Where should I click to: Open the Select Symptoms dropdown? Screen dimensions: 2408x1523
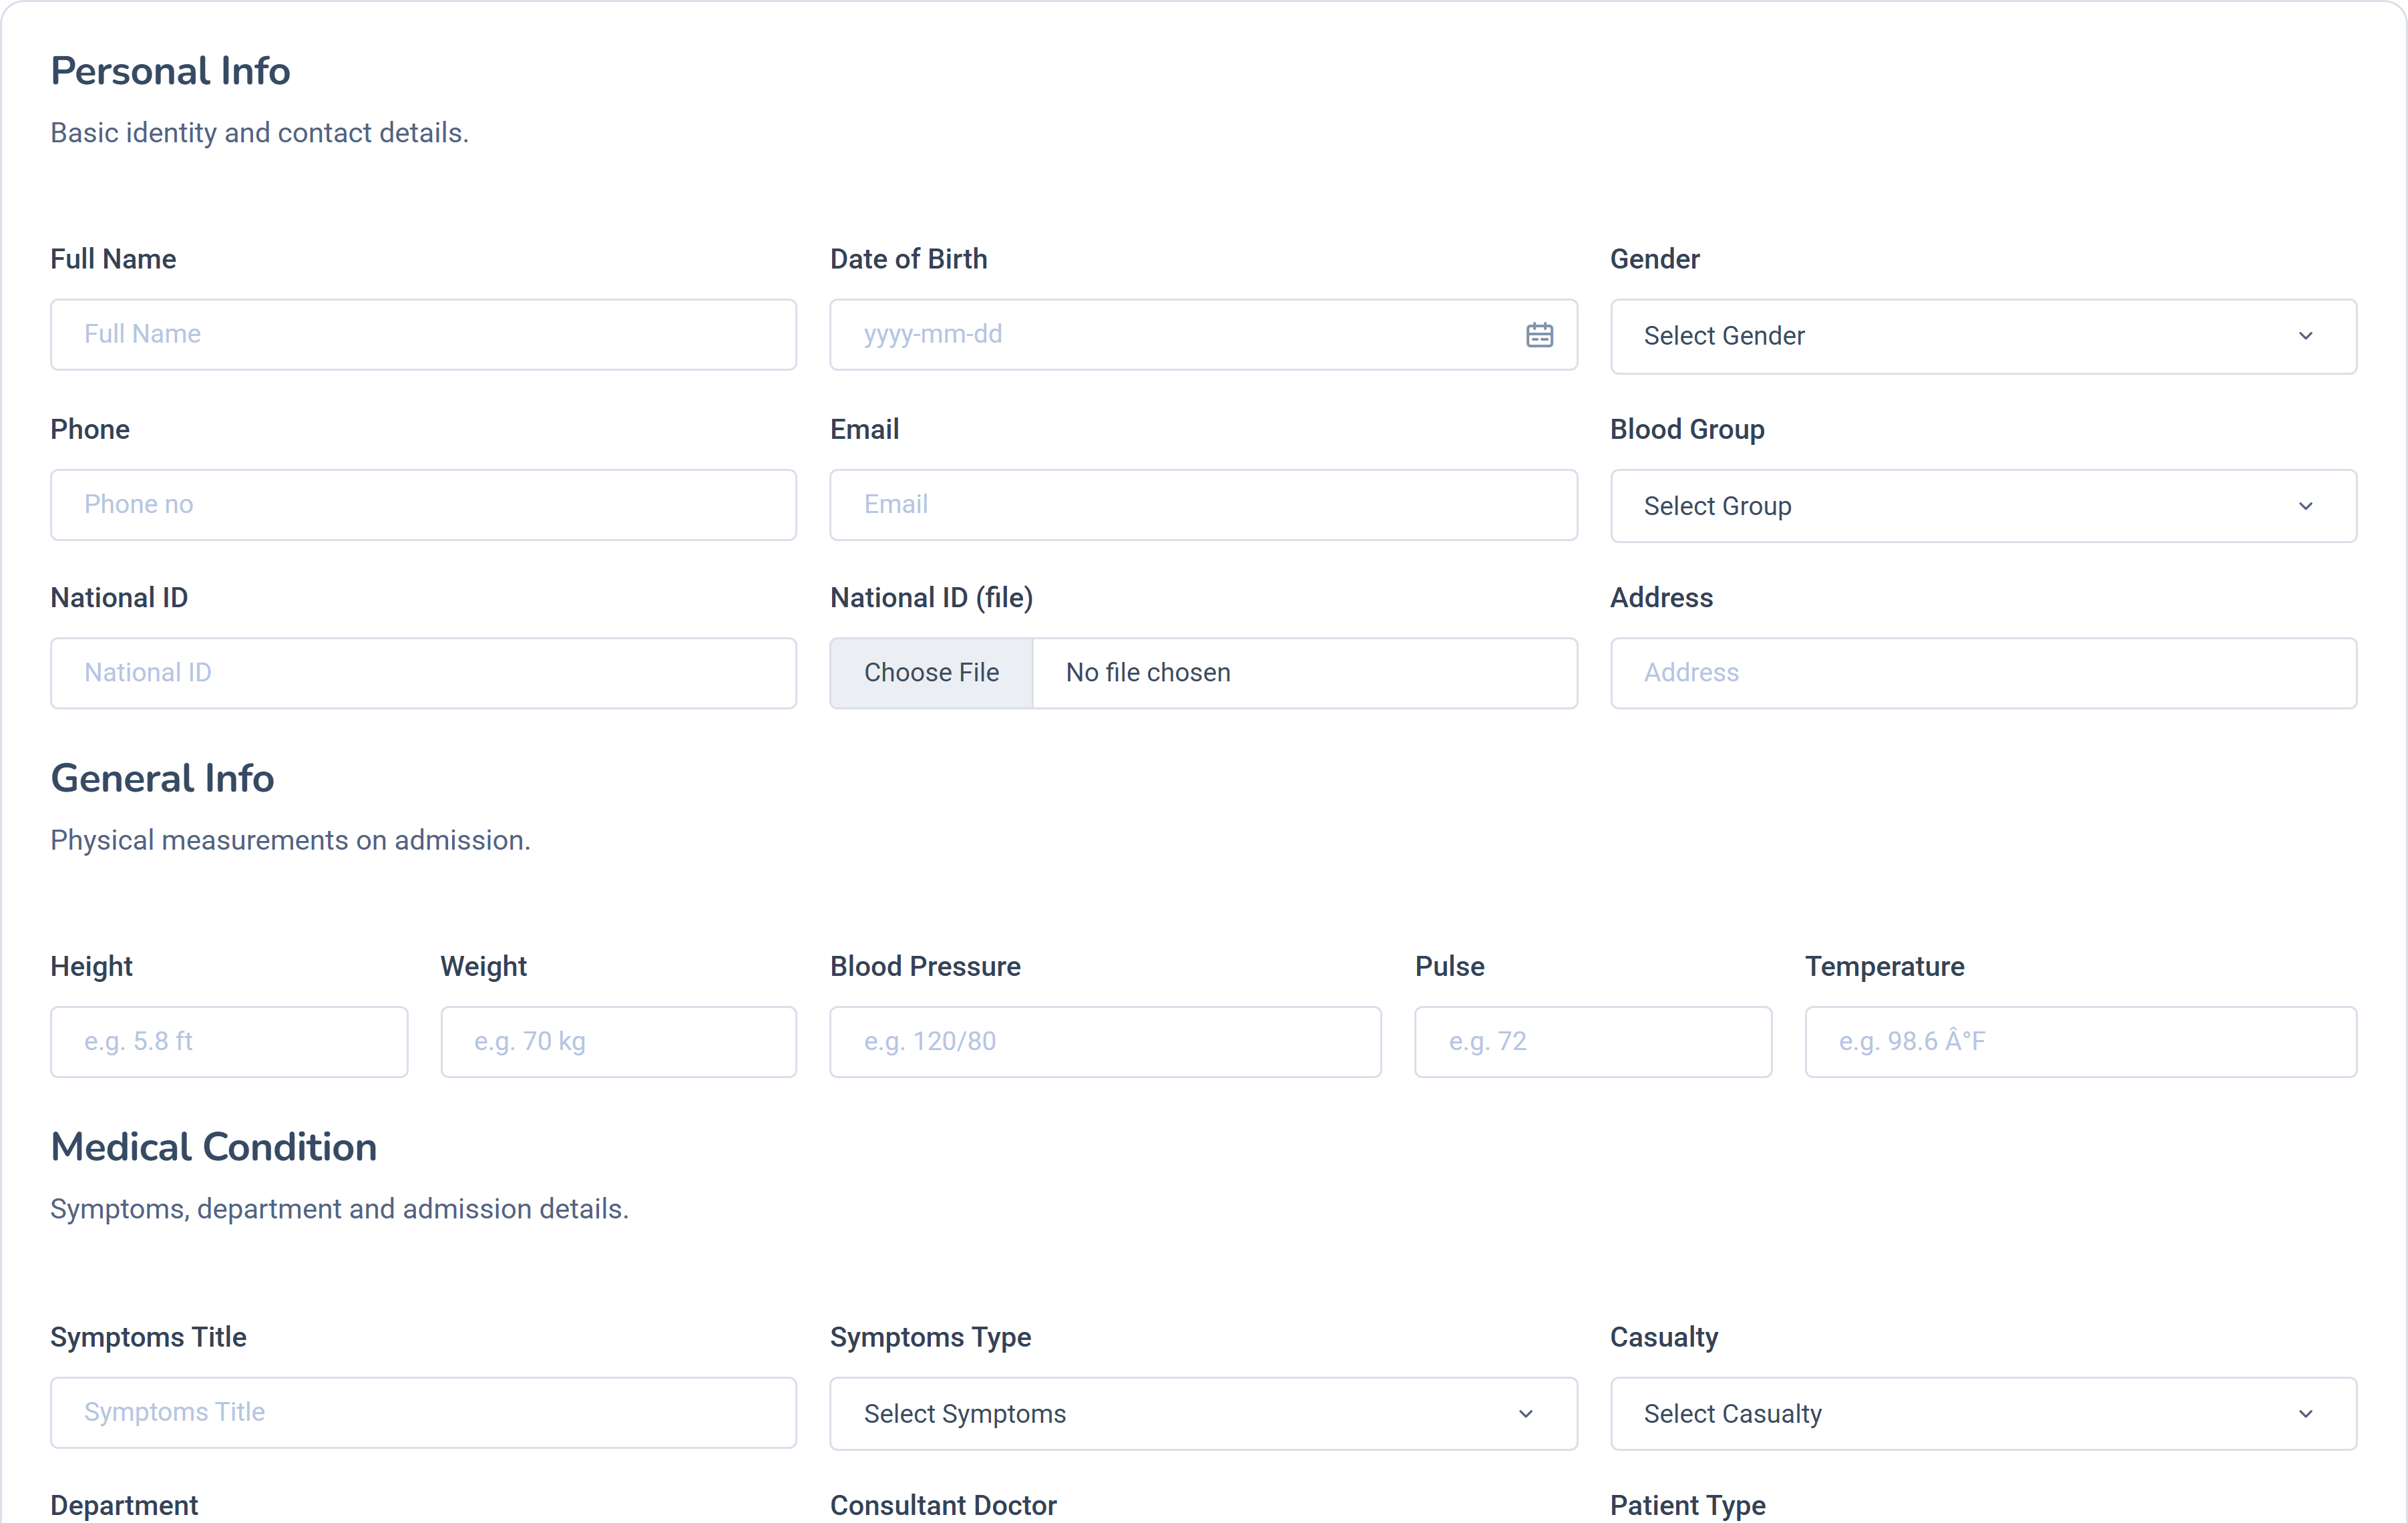[1203, 1414]
